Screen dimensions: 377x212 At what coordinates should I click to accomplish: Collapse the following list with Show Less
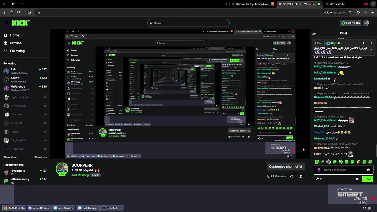(41, 157)
